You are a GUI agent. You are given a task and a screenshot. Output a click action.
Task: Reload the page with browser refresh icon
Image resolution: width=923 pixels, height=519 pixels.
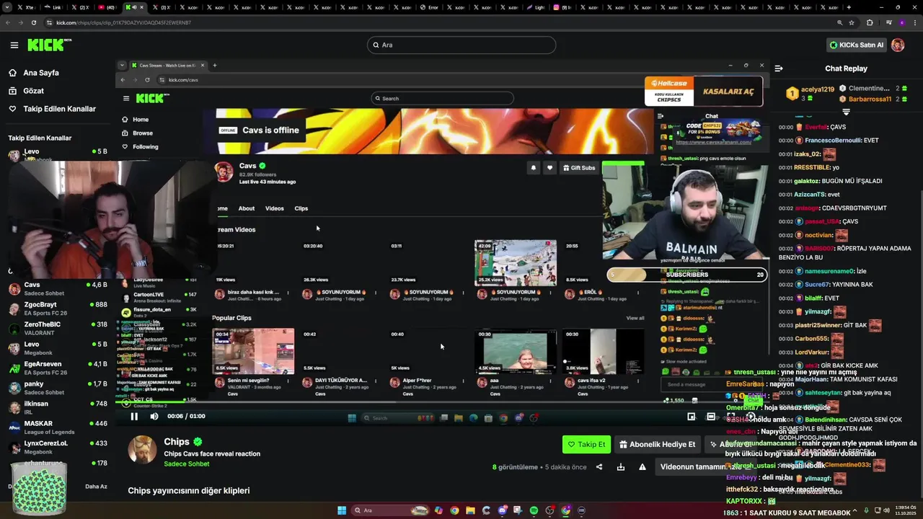coord(34,22)
